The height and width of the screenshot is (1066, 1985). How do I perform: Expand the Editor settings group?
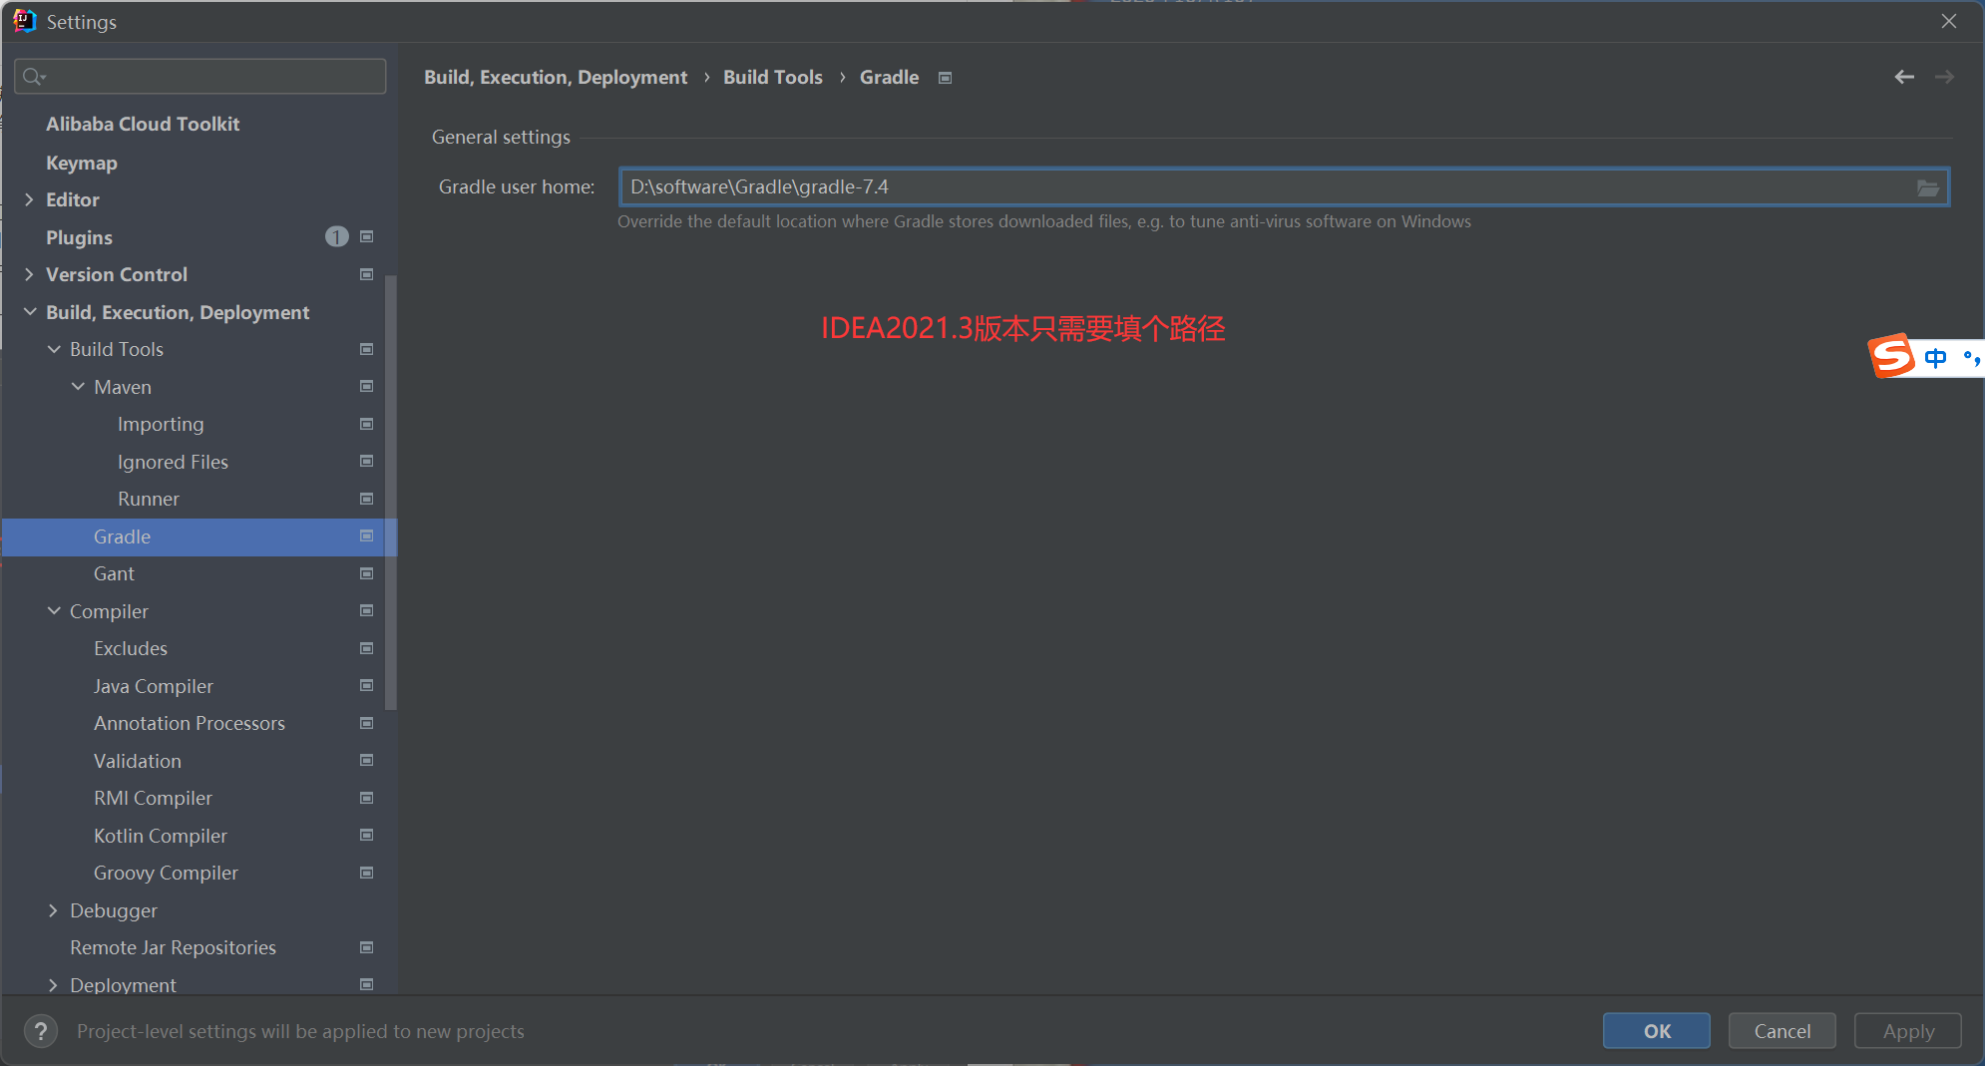tap(29, 199)
